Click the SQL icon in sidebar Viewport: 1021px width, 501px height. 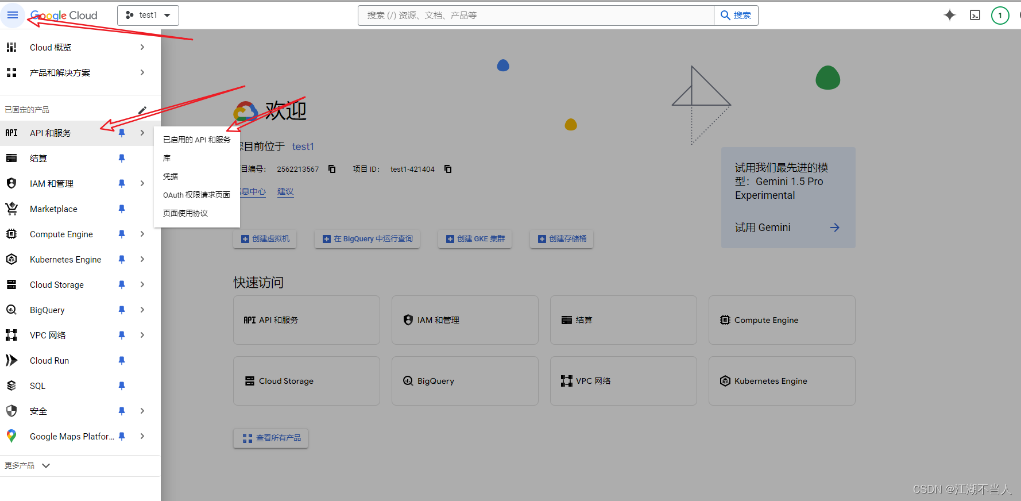click(11, 386)
